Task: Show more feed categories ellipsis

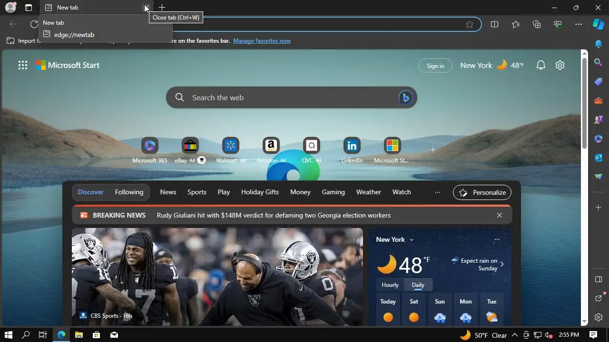Action: (438, 192)
